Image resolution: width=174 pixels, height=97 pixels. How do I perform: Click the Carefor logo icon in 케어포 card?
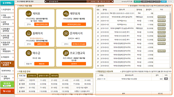pos(29,14)
